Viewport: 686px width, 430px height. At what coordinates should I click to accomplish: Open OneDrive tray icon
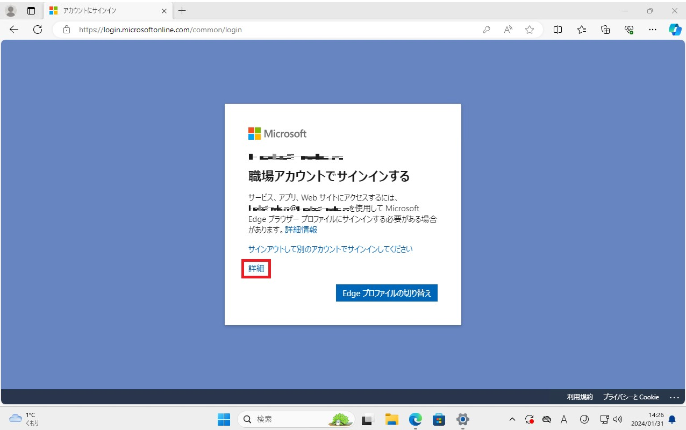click(547, 419)
